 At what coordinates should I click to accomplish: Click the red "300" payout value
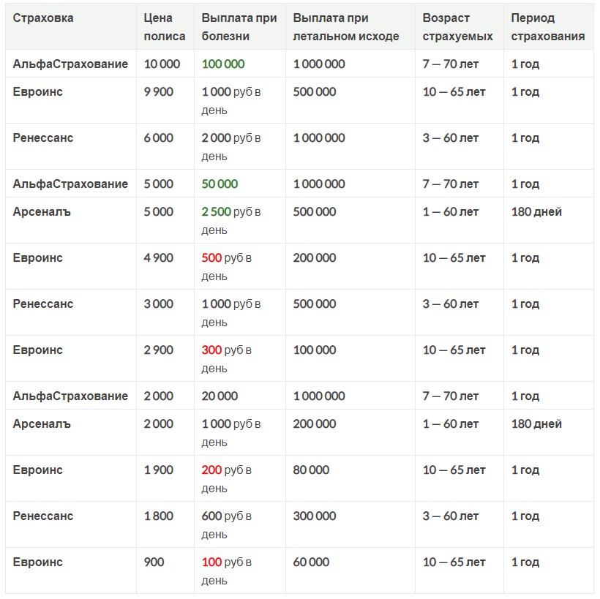[211, 350]
